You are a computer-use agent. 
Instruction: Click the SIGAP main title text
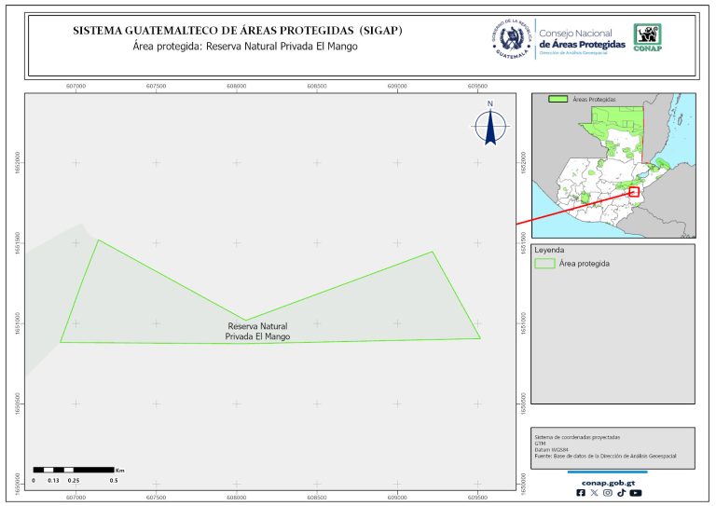[238, 31]
